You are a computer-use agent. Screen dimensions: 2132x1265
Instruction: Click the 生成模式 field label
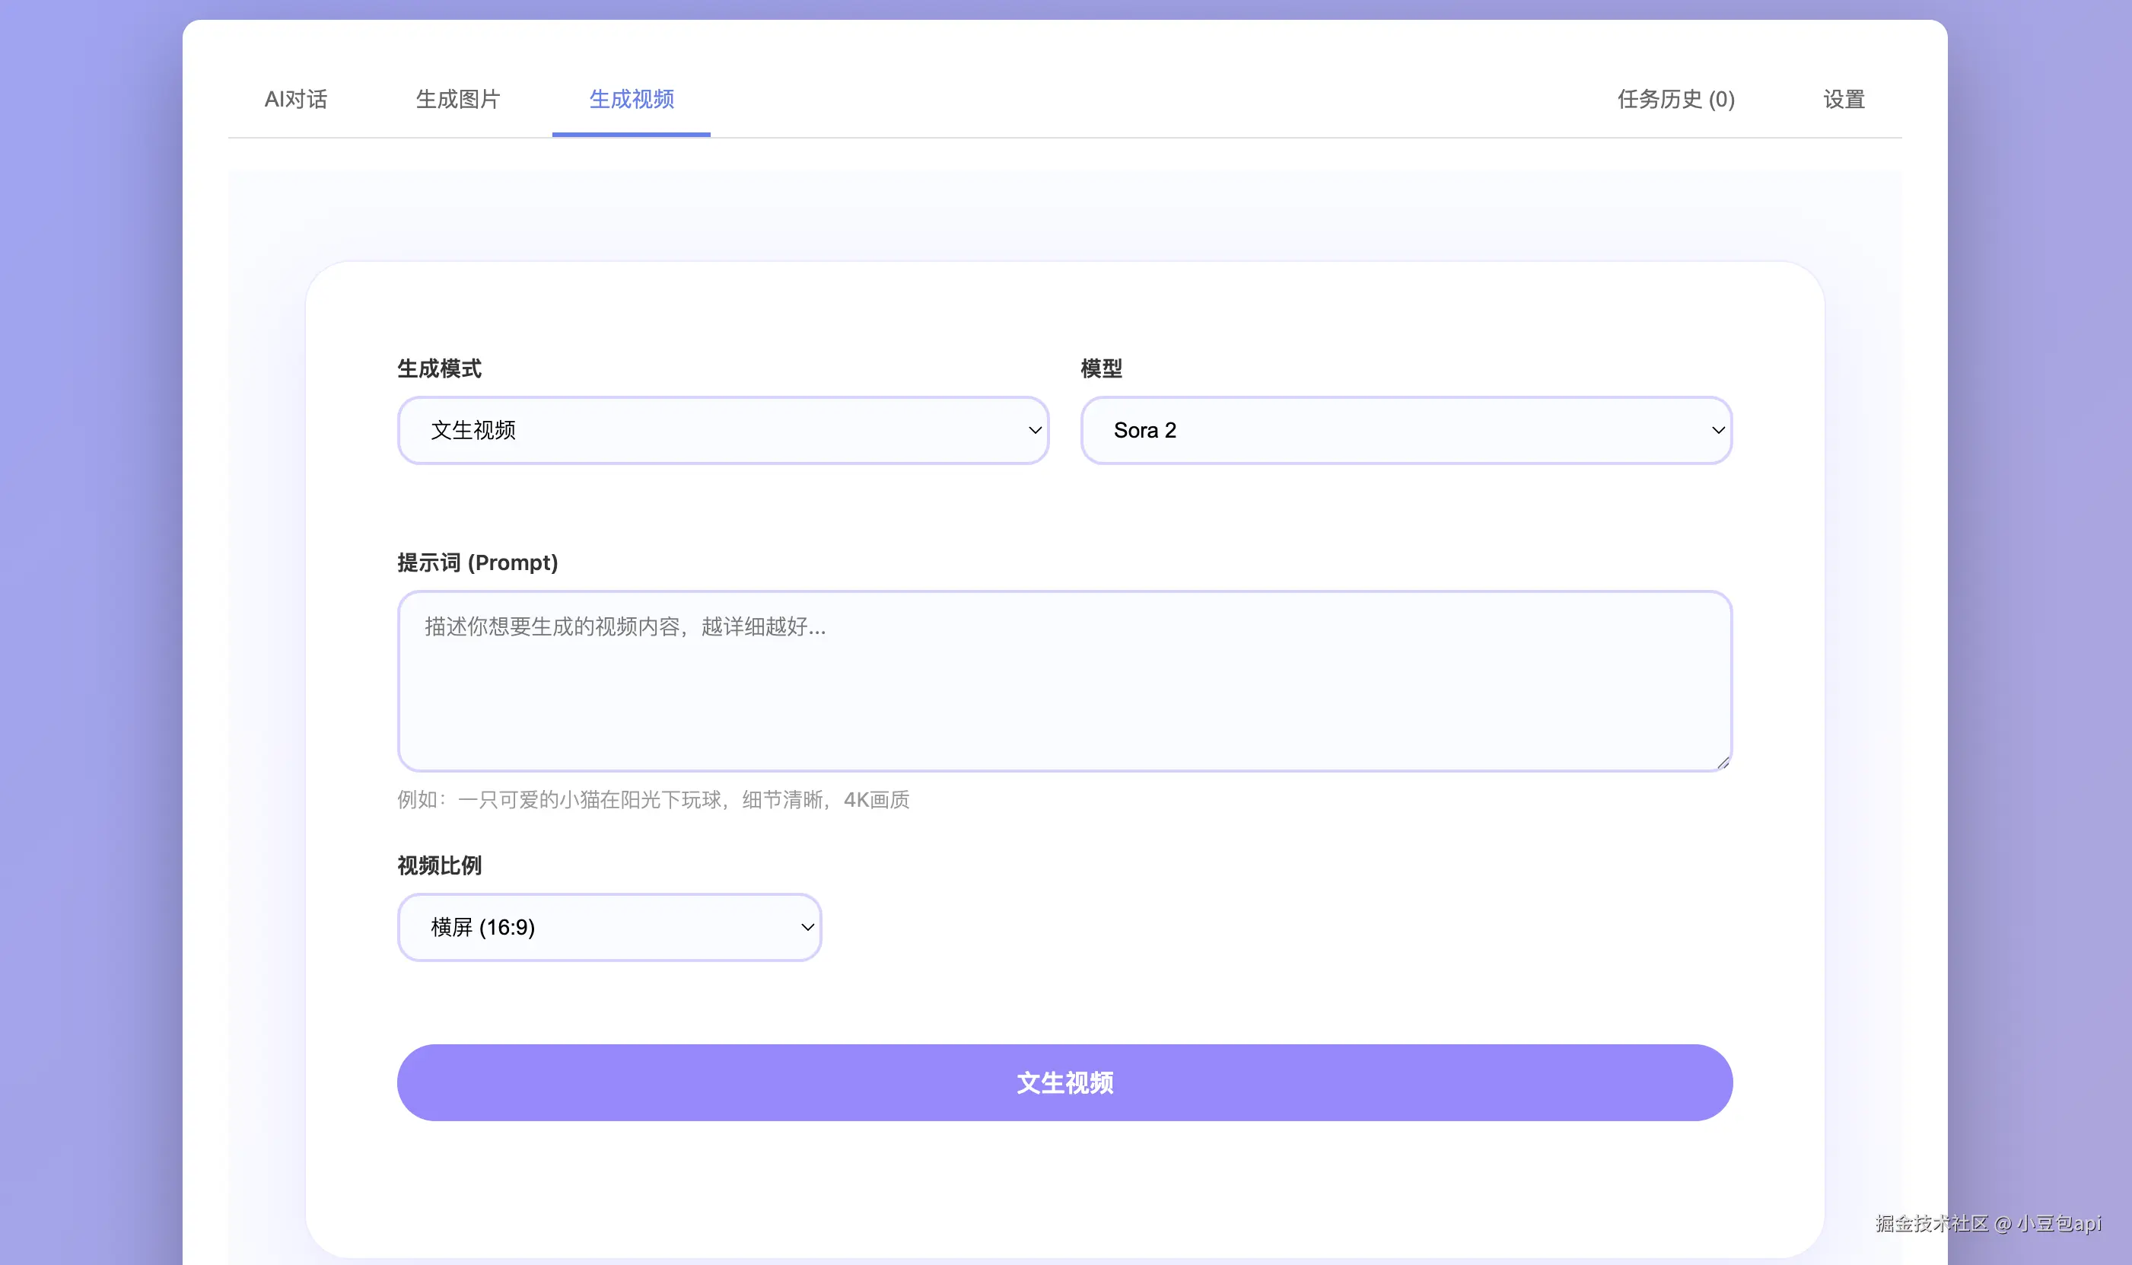coord(439,369)
